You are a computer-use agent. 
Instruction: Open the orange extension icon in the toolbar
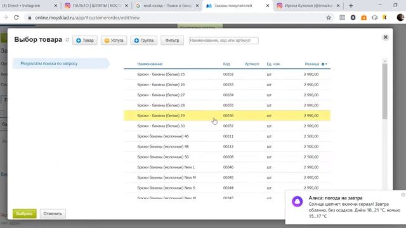[363, 18]
